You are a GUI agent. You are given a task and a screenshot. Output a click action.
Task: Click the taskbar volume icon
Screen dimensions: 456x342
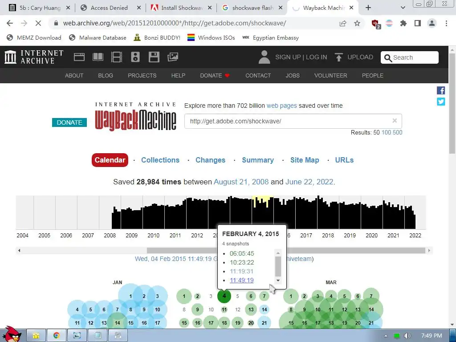click(407, 336)
